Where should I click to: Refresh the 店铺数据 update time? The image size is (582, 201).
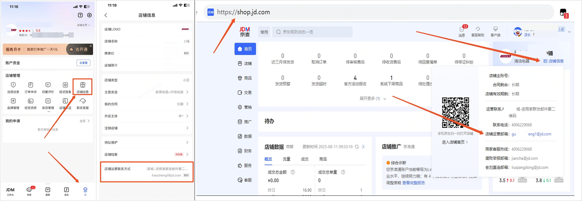357,147
